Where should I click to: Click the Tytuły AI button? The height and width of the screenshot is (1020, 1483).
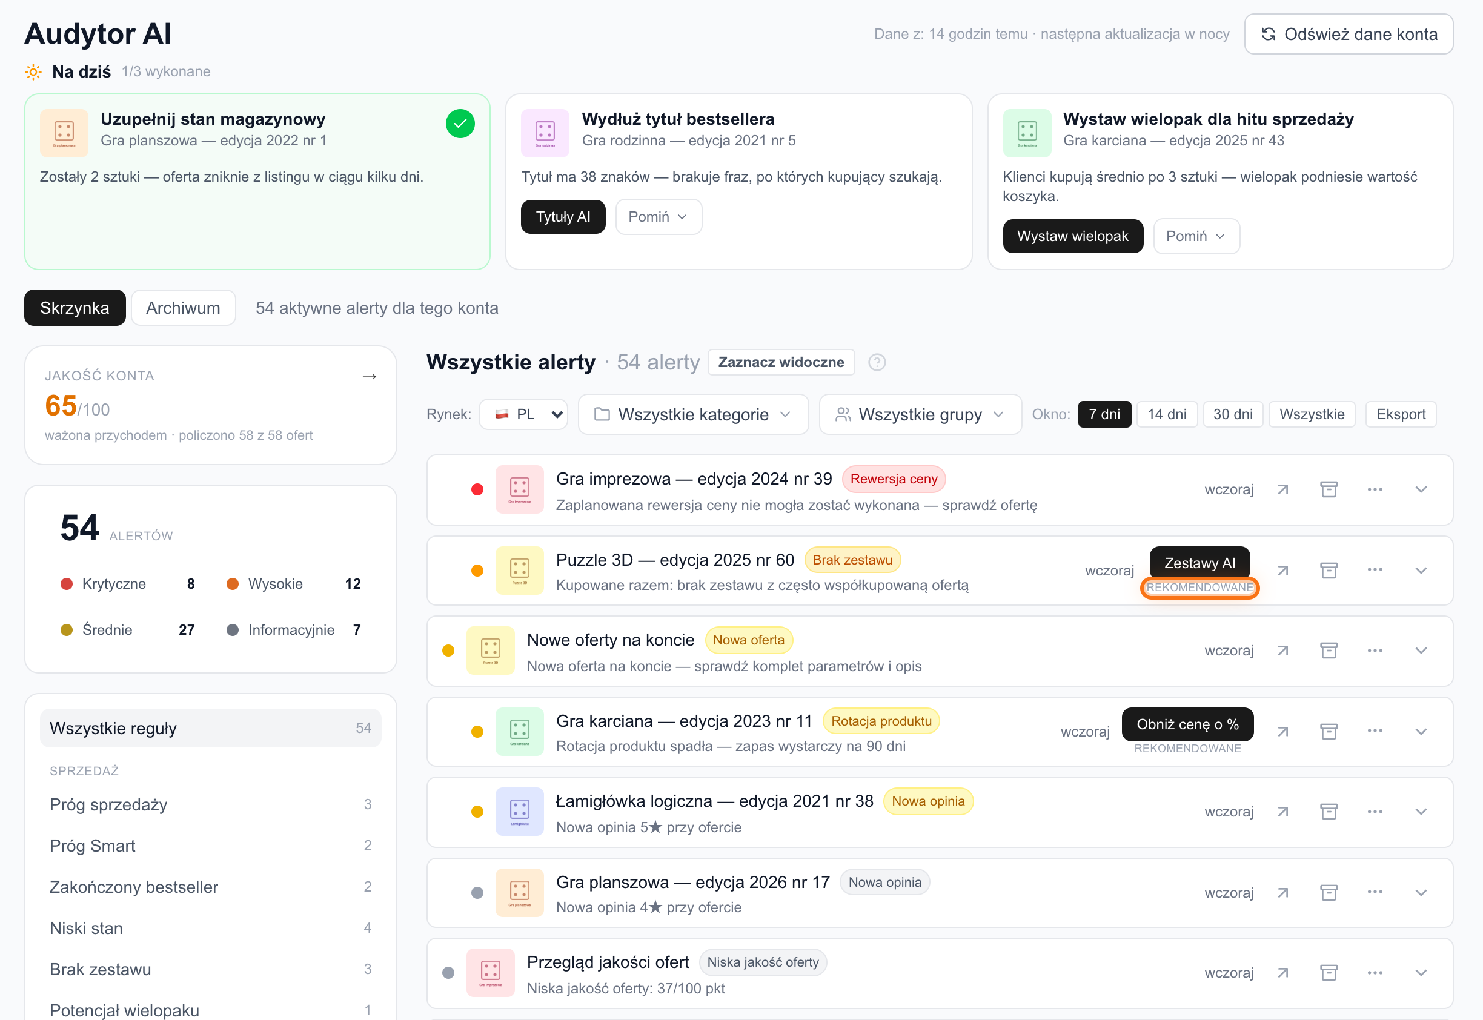563,217
